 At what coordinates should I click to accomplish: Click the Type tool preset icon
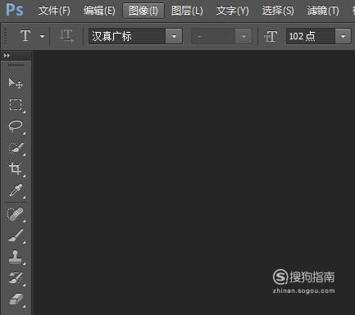point(25,36)
